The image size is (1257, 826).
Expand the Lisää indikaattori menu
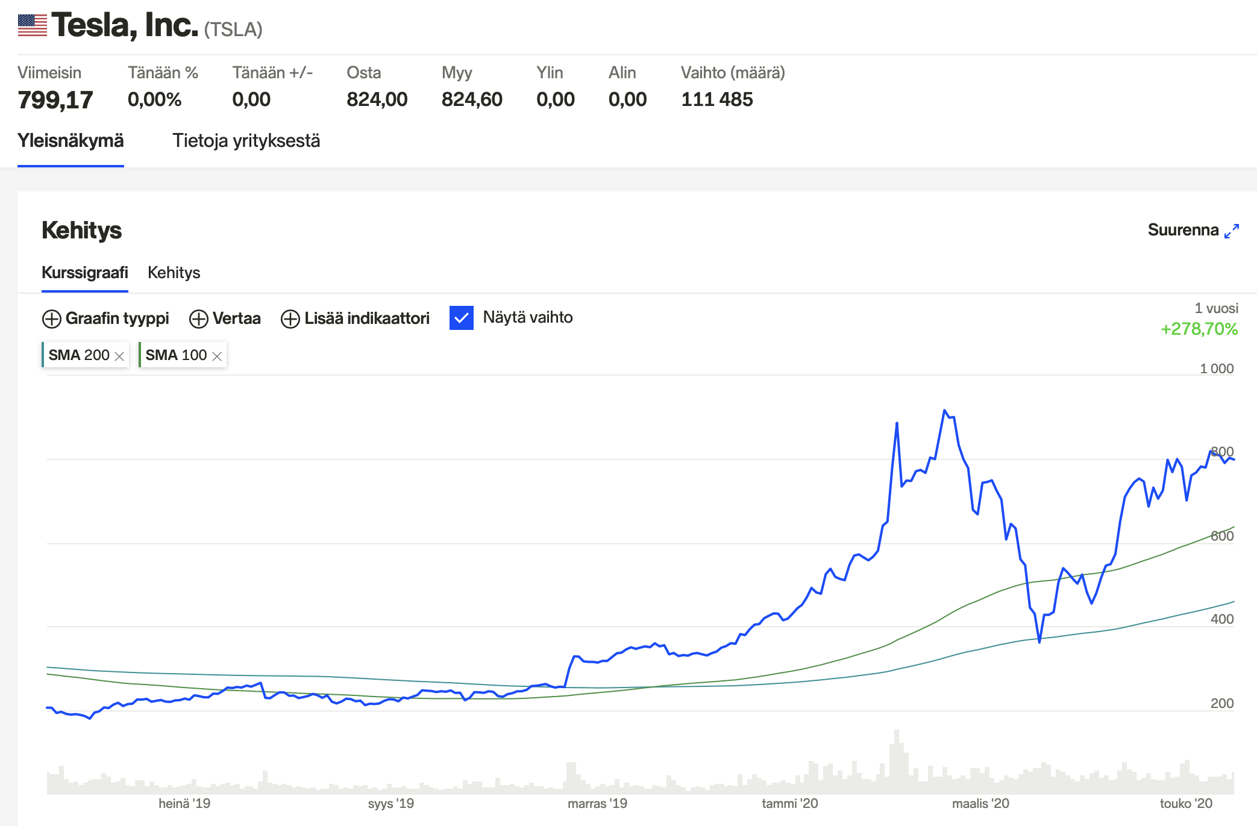(366, 318)
